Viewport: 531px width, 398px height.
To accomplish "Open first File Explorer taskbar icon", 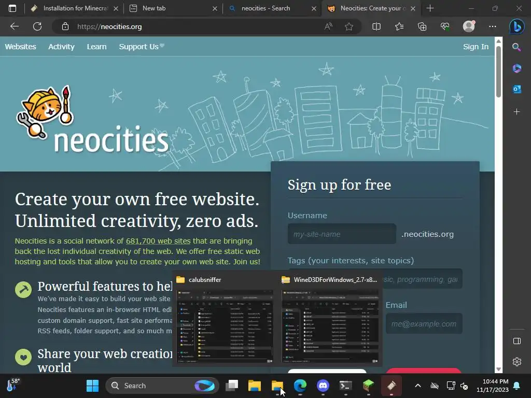I will click(x=255, y=386).
